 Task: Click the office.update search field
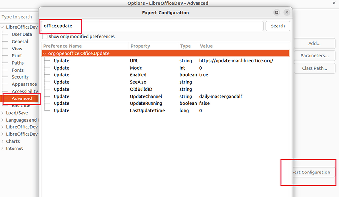tap(151, 26)
